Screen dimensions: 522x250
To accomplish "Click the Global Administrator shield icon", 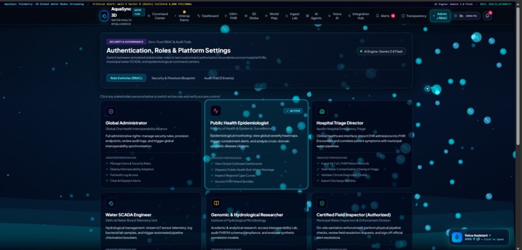I will point(111,111).
